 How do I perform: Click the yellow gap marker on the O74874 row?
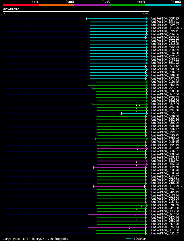coord(130,228)
